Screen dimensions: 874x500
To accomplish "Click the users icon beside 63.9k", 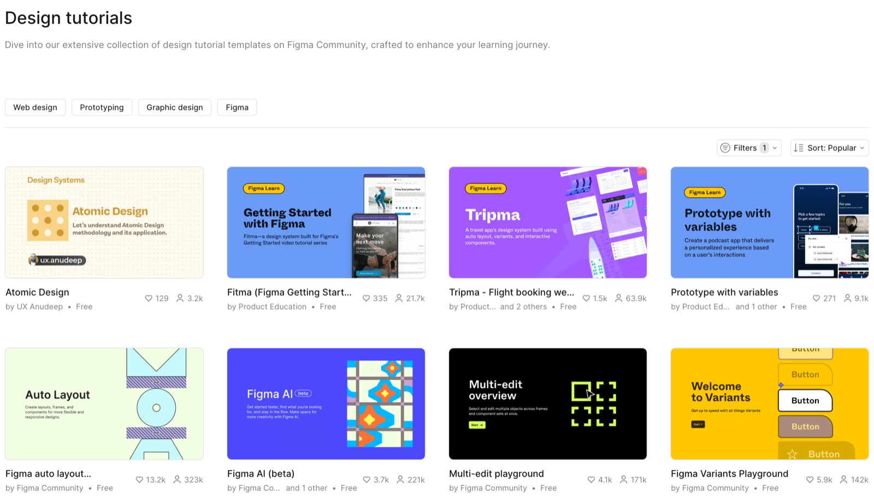I will 618,298.
